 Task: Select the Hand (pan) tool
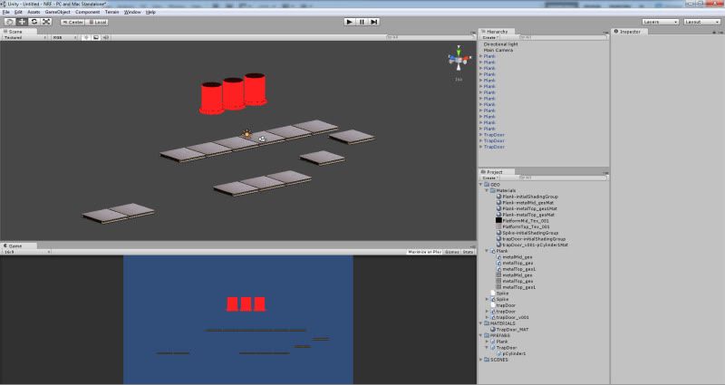coord(10,21)
